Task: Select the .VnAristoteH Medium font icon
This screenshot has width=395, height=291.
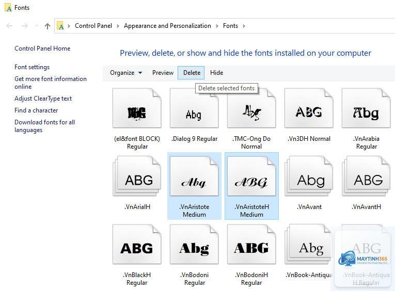Action: 251,176
